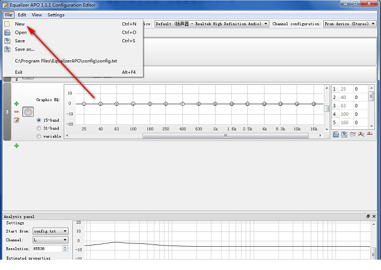Select the 15-band radio option
The image size is (381, 270).
coord(39,120)
